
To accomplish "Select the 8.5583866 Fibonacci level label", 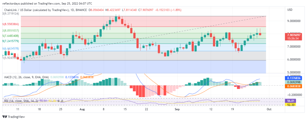I will 11,24.
